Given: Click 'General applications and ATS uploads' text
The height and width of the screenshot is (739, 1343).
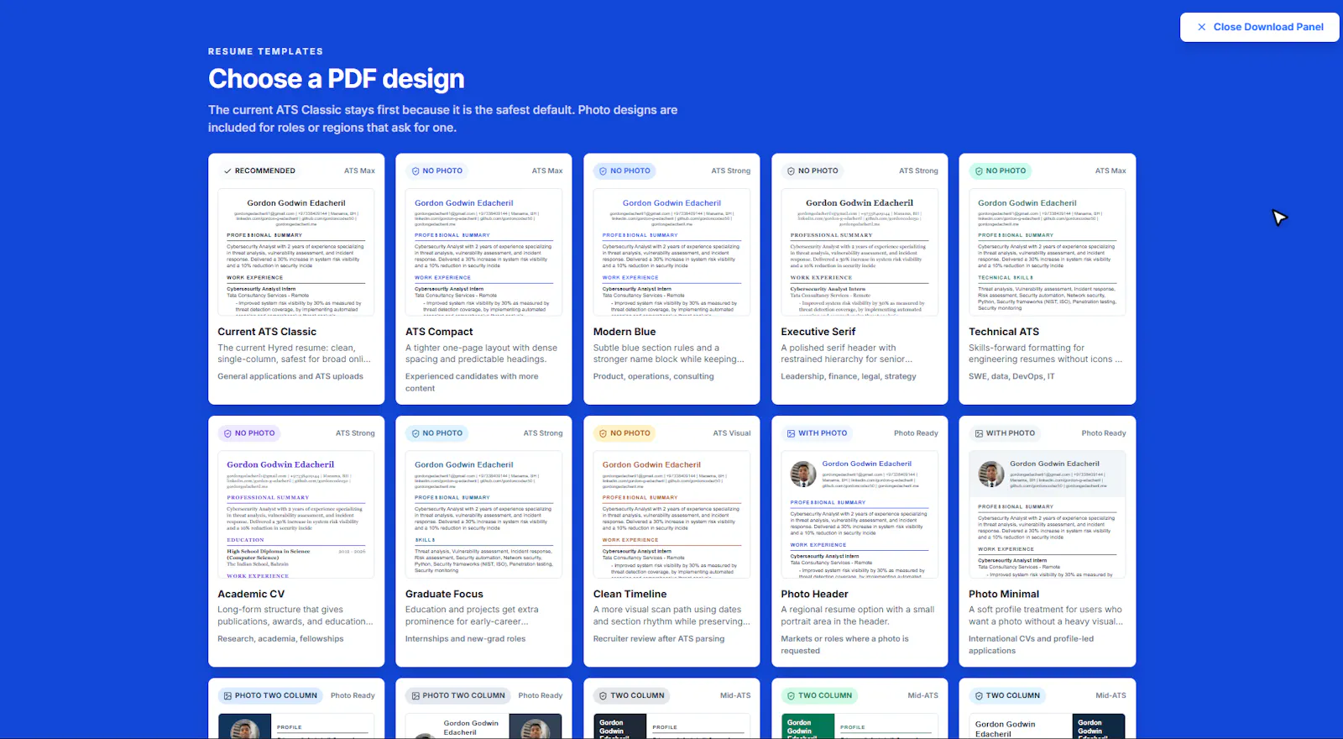Looking at the screenshot, I should (290, 376).
